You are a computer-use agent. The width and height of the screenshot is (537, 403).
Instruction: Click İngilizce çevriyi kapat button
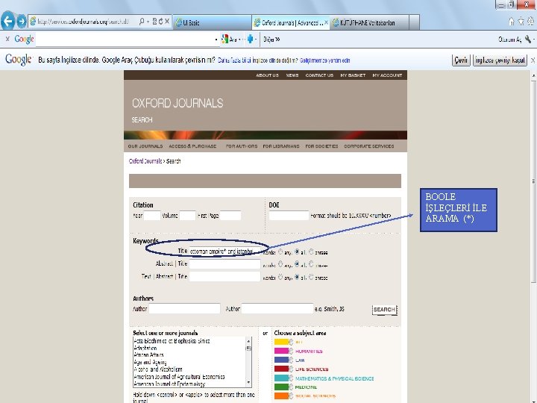click(x=500, y=60)
